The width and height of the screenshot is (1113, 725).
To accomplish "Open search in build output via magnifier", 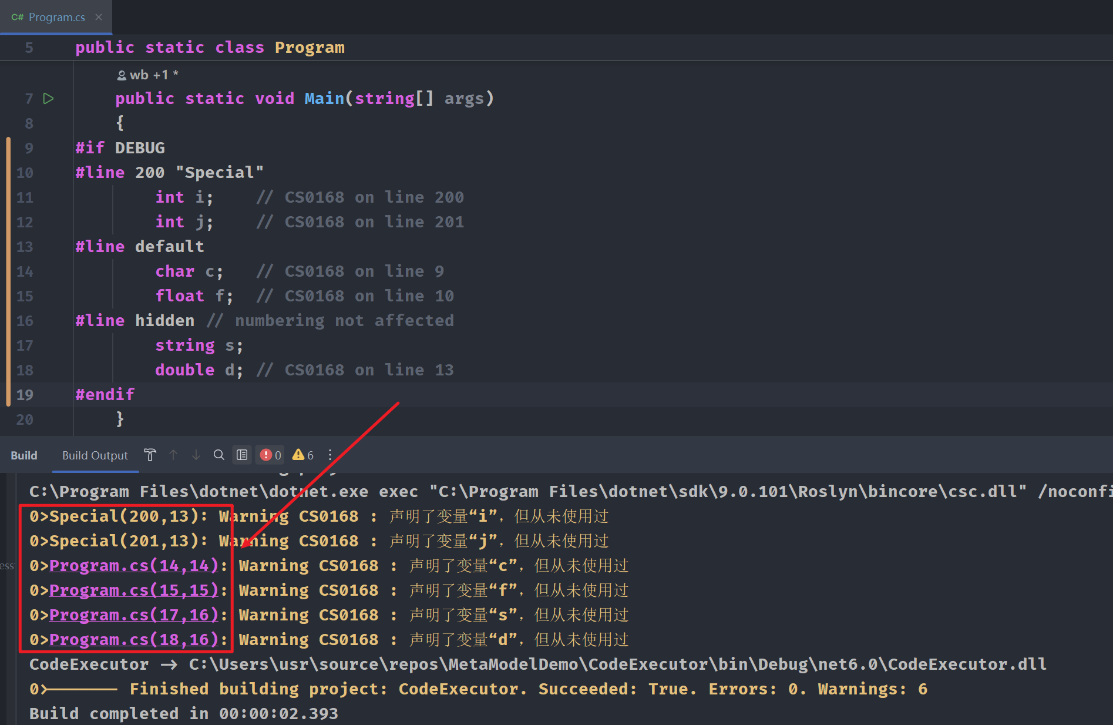I will (x=219, y=455).
